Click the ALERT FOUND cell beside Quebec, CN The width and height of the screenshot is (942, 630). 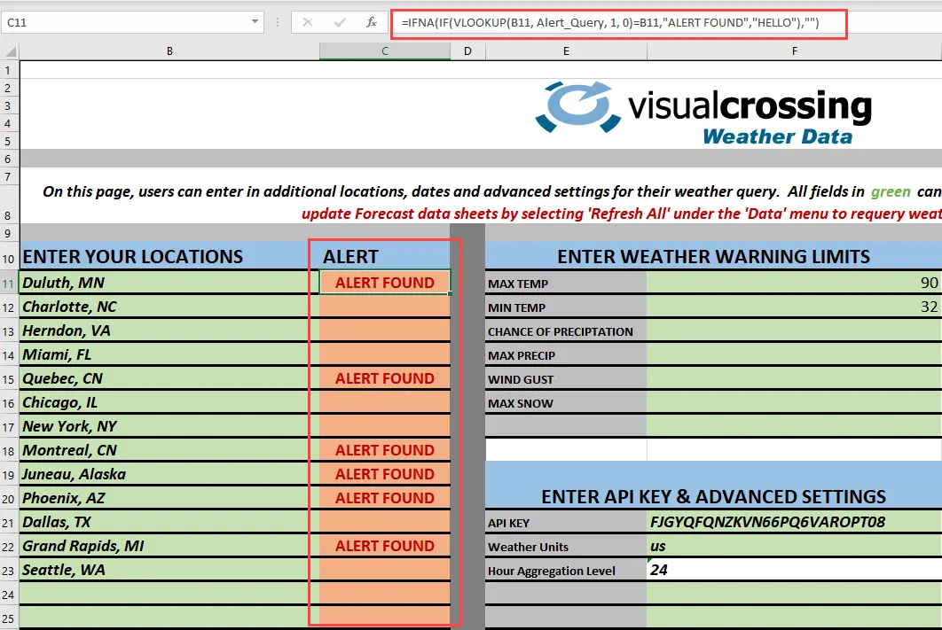384,377
